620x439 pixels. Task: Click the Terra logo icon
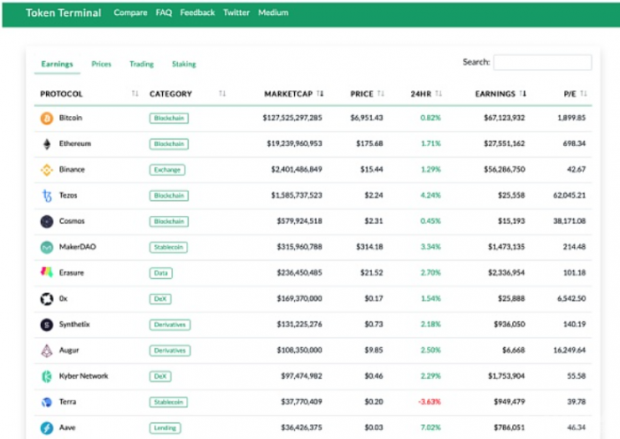(47, 402)
